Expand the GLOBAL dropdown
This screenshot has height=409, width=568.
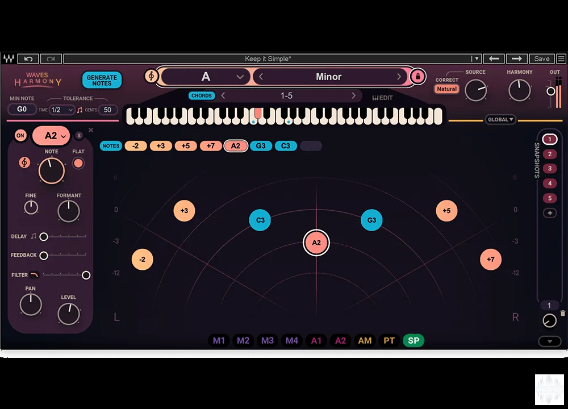[x=500, y=119]
